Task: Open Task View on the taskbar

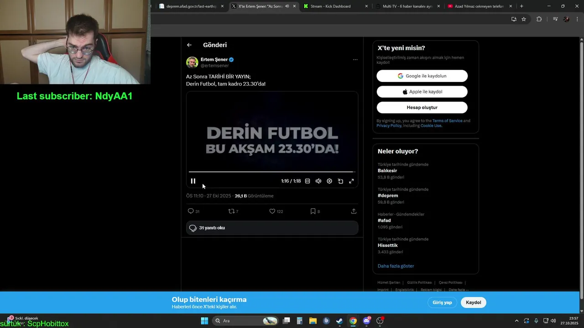Action: pos(287,321)
